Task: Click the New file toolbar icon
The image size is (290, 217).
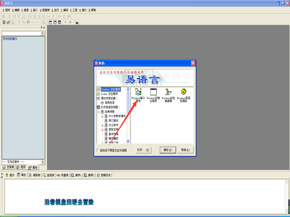Action: pyautogui.click(x=4, y=22)
